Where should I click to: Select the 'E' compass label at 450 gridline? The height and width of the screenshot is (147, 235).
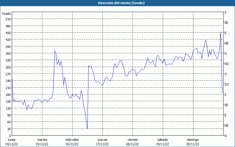pyautogui.click(x=225, y=33)
